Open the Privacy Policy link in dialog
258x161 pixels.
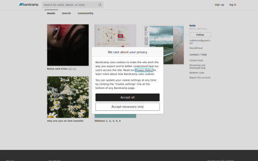(x=144, y=70)
